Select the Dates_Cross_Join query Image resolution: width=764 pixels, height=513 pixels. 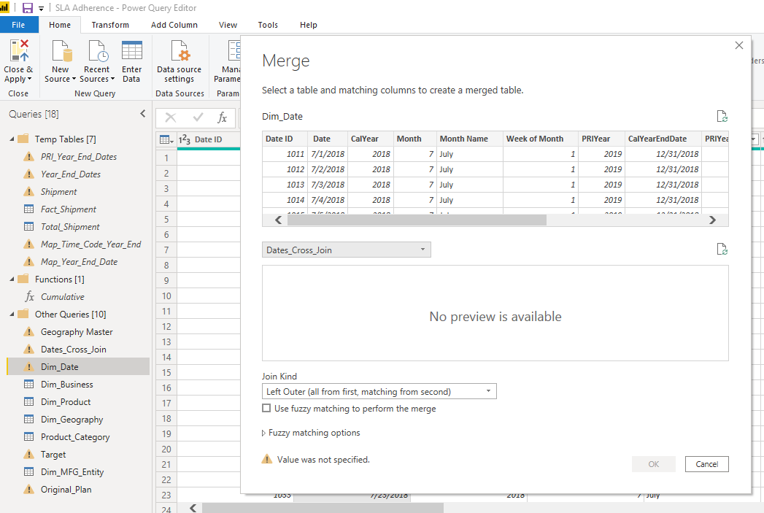73,350
